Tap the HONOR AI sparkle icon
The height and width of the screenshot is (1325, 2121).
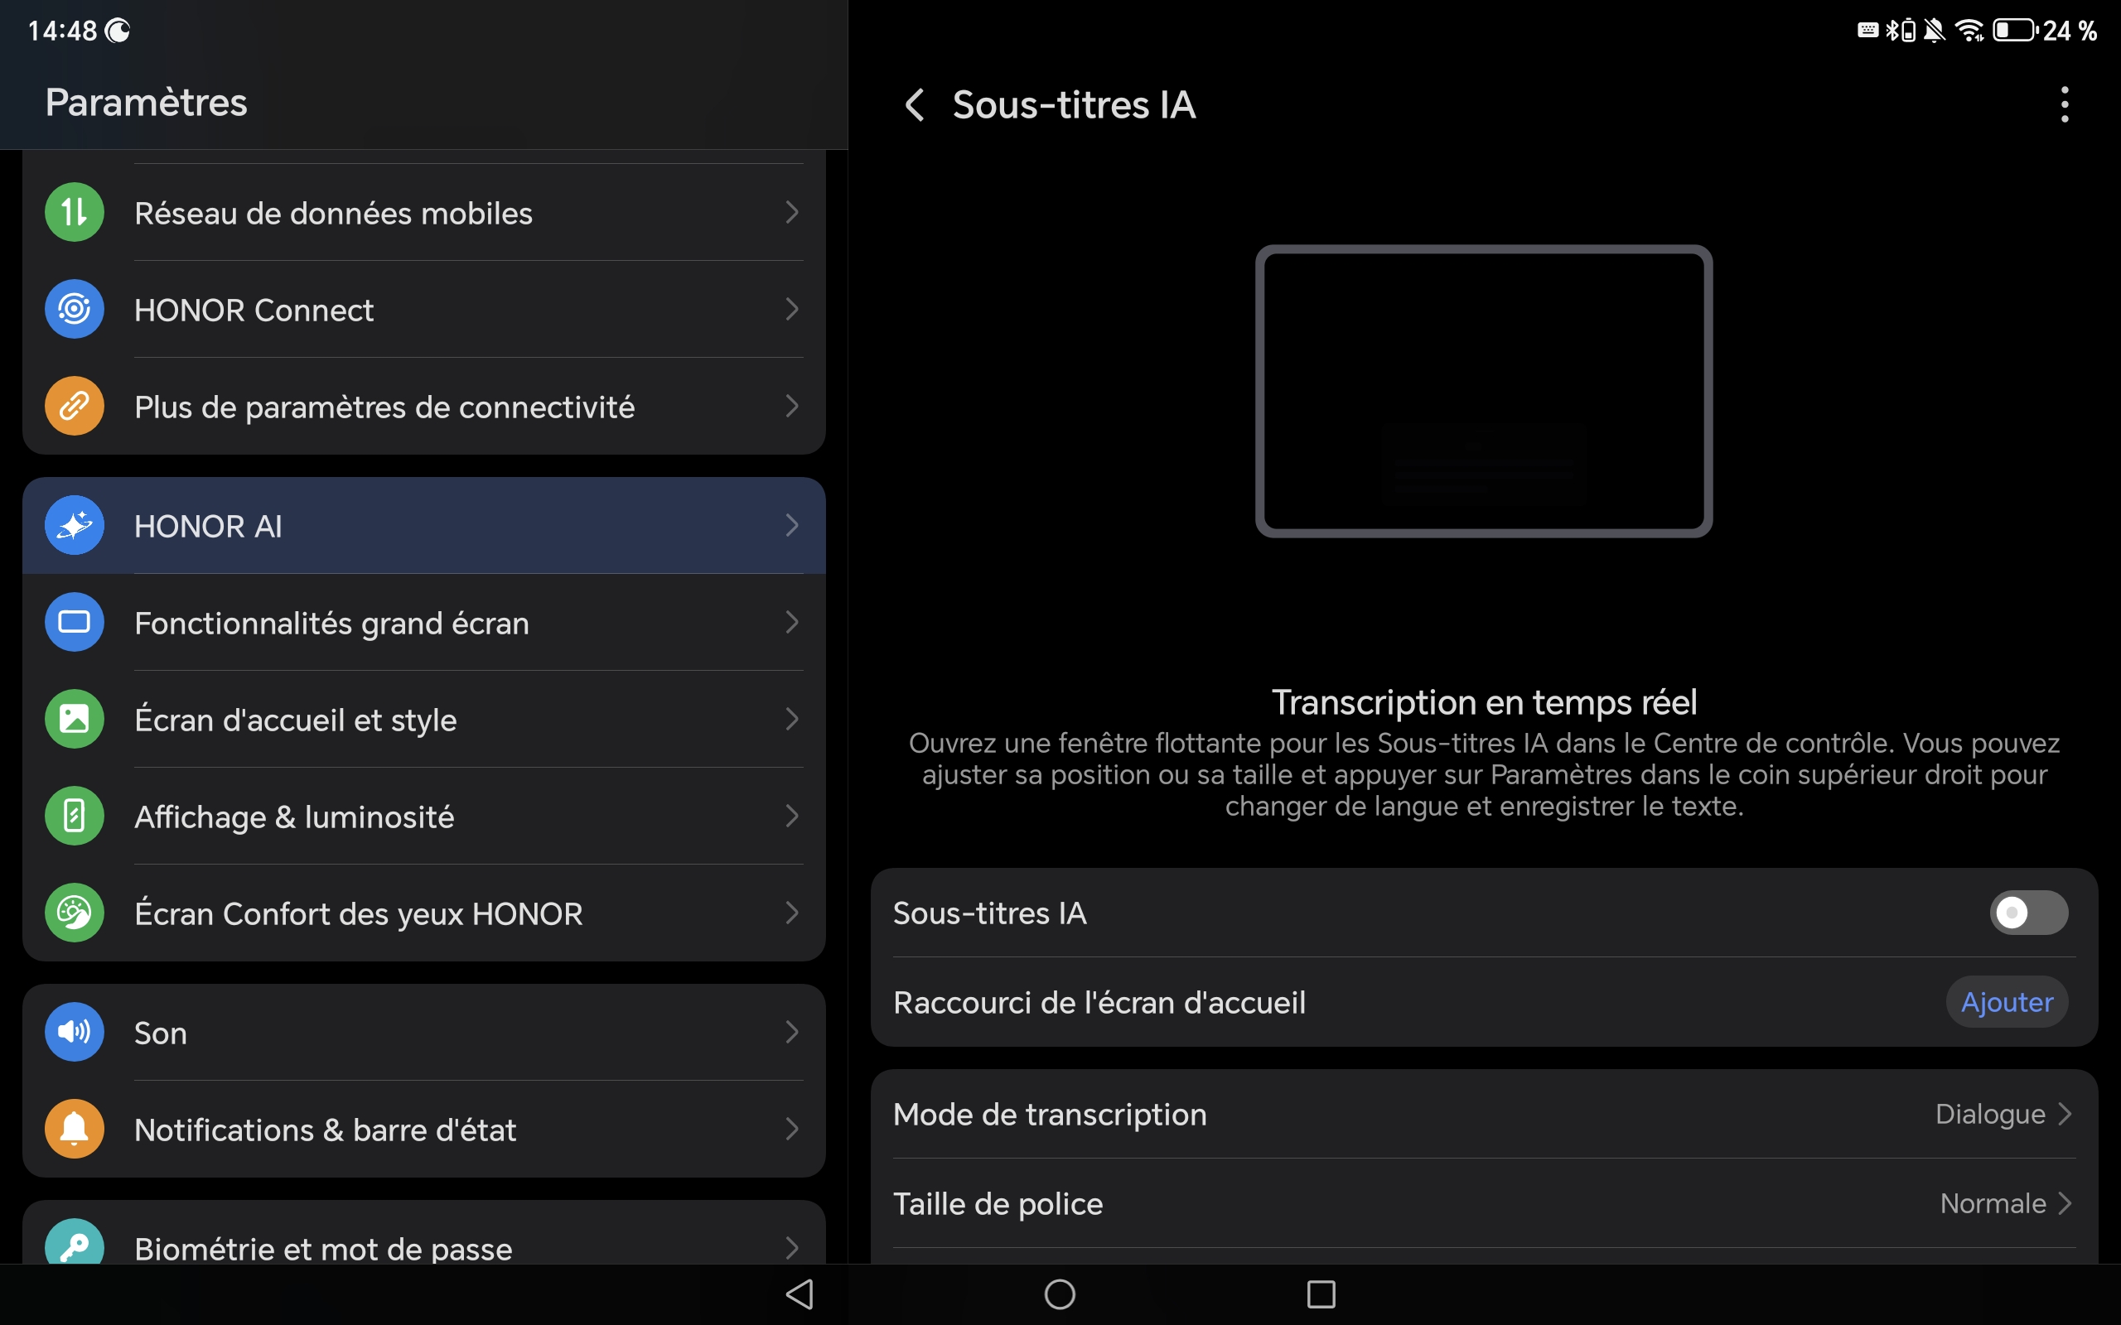click(75, 526)
